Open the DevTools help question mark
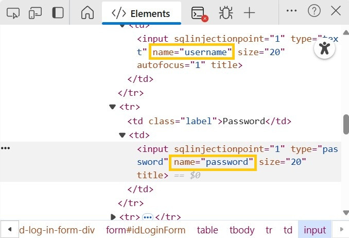Screen dimensions: 349x238 coord(314,11)
